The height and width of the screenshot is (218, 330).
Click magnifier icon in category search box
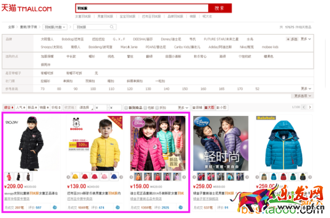point(112,27)
